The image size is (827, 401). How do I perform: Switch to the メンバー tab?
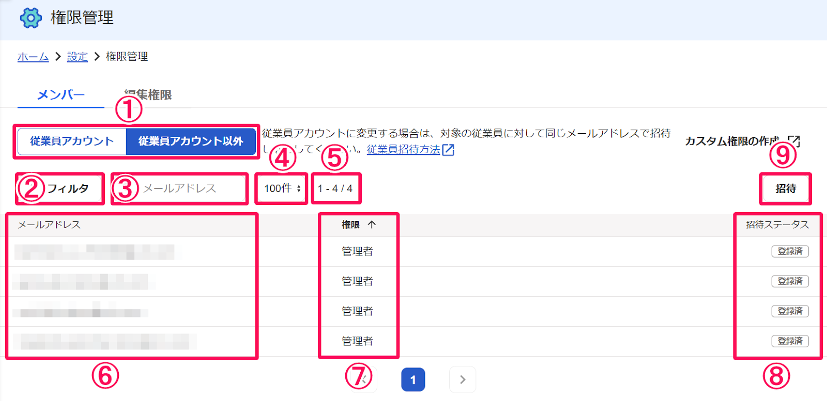pos(61,95)
